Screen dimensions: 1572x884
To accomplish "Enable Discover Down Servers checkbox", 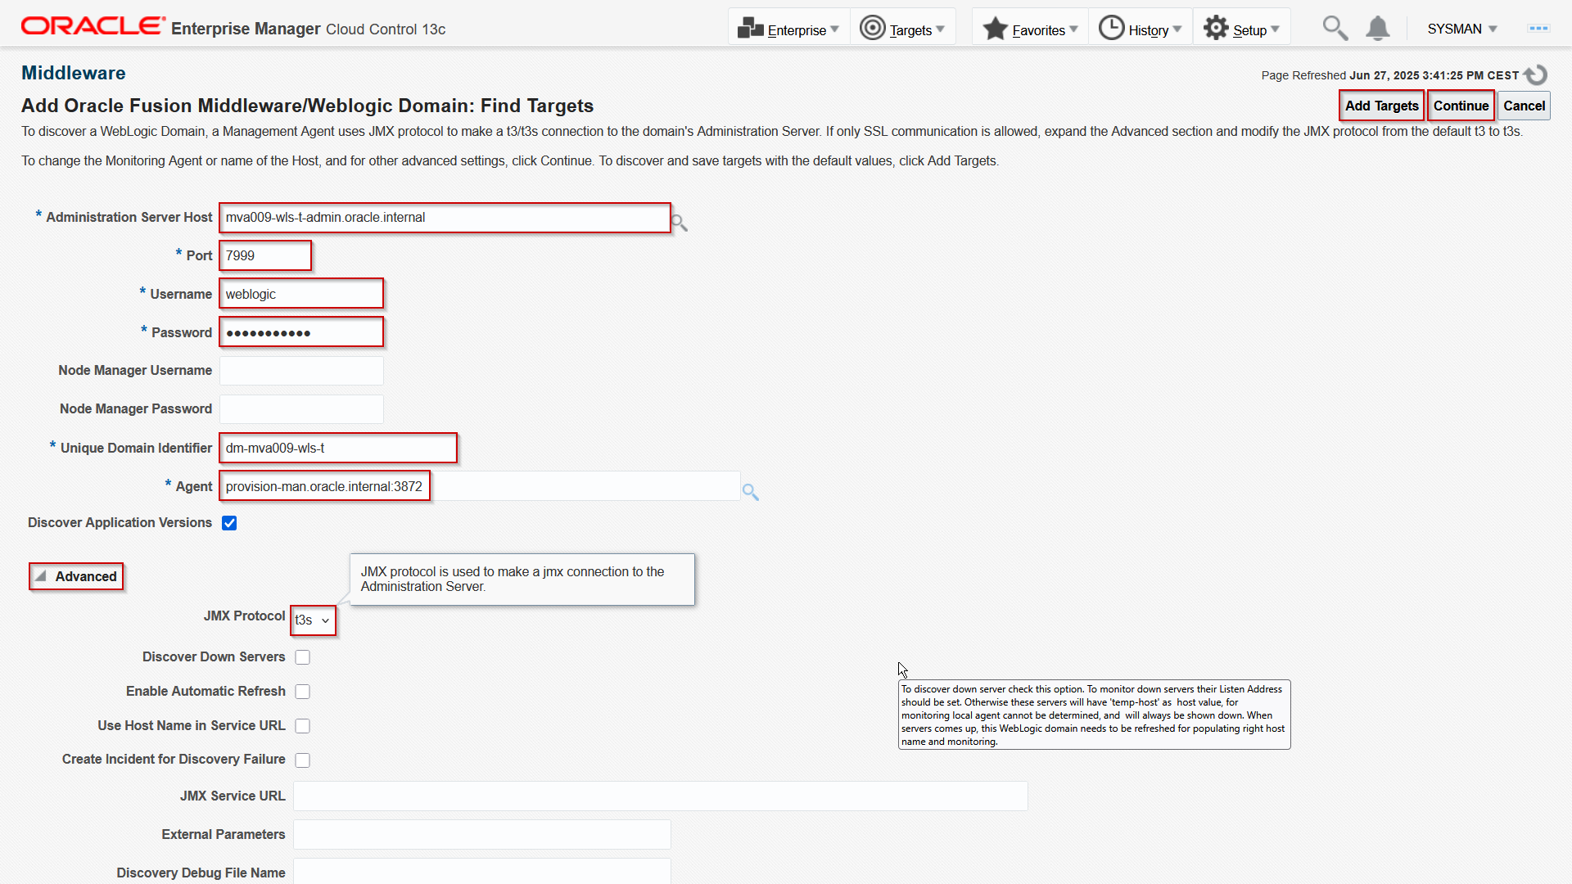I will [x=303, y=657].
